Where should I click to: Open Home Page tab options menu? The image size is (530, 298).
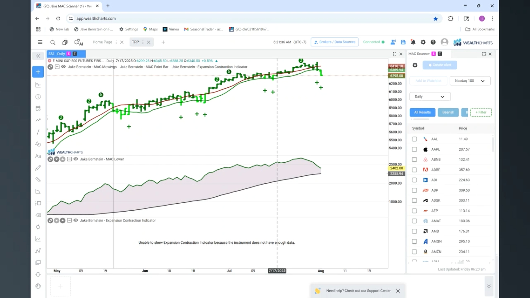pos(116,42)
